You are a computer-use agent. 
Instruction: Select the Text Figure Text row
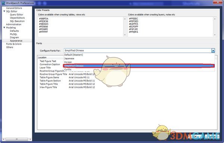tap(48, 61)
